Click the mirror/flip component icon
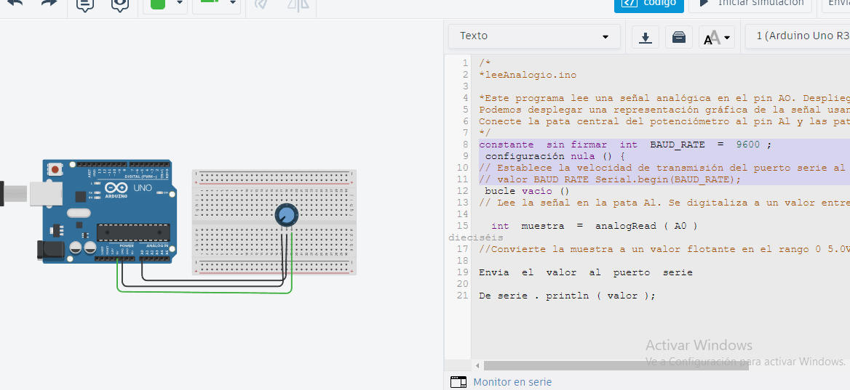This screenshot has height=390, width=850. point(298,4)
